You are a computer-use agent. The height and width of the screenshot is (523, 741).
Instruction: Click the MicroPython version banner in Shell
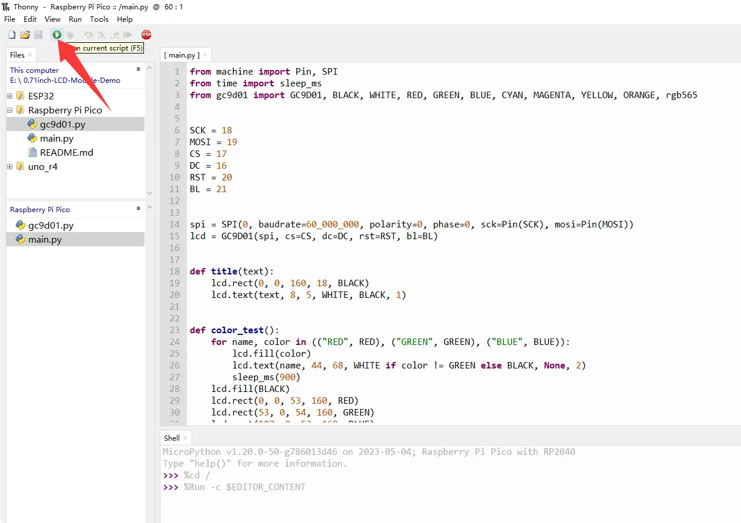(x=369, y=452)
